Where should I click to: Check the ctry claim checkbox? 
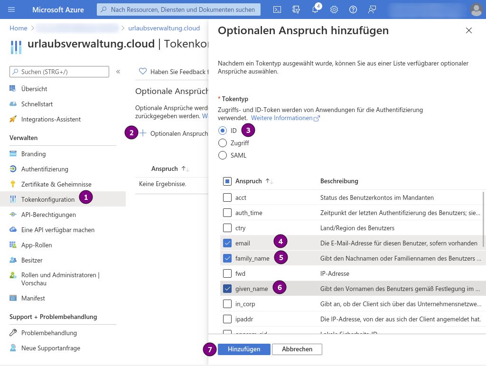coord(227,228)
